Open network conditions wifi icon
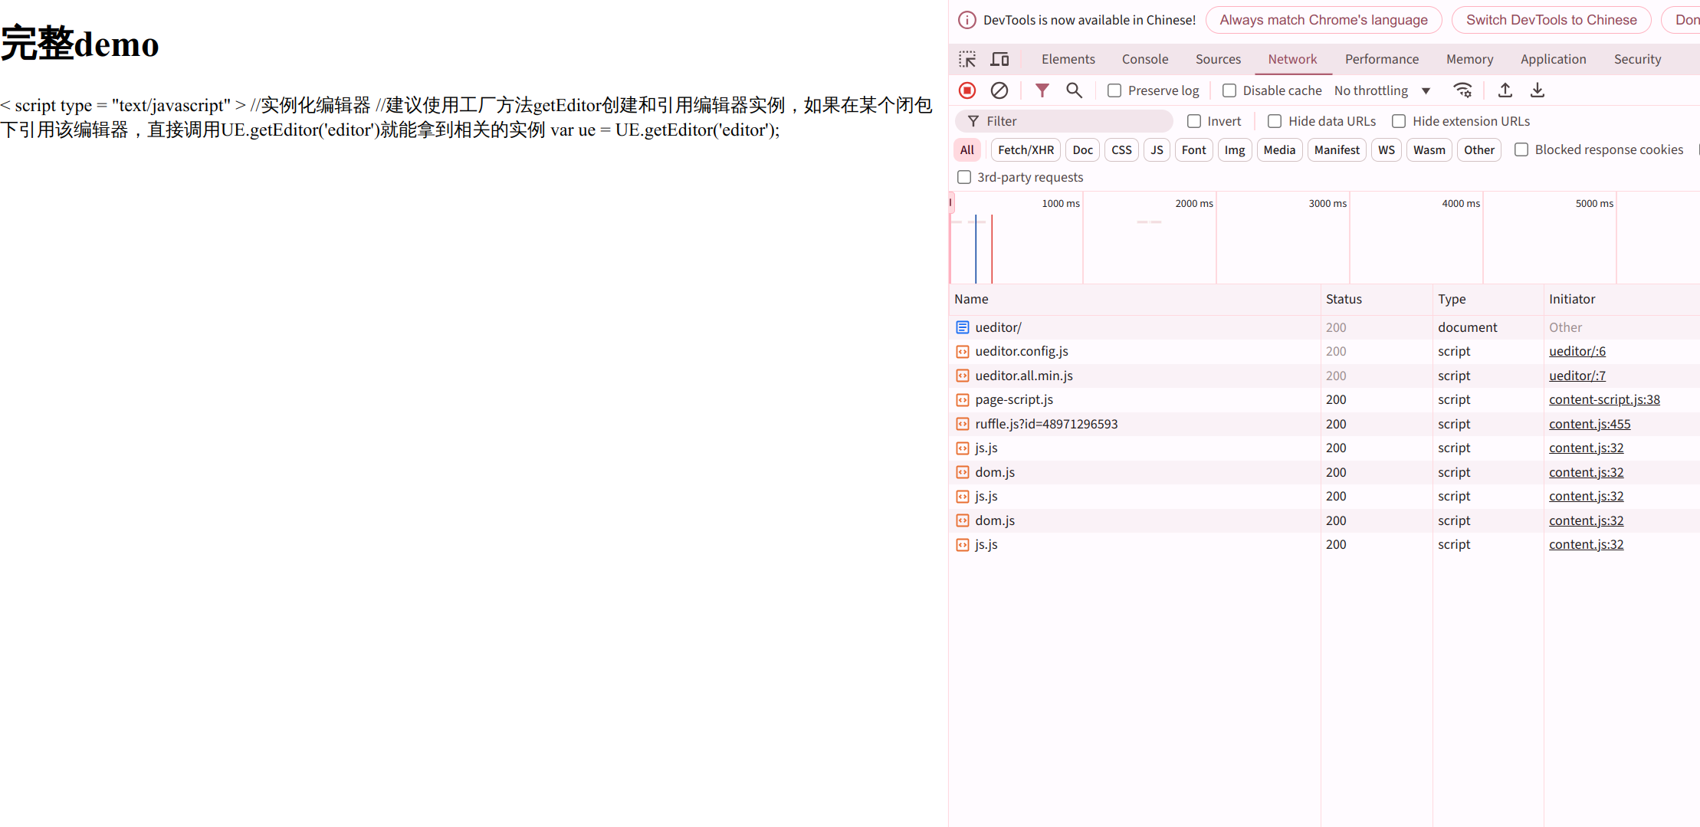1700x827 pixels. tap(1462, 90)
